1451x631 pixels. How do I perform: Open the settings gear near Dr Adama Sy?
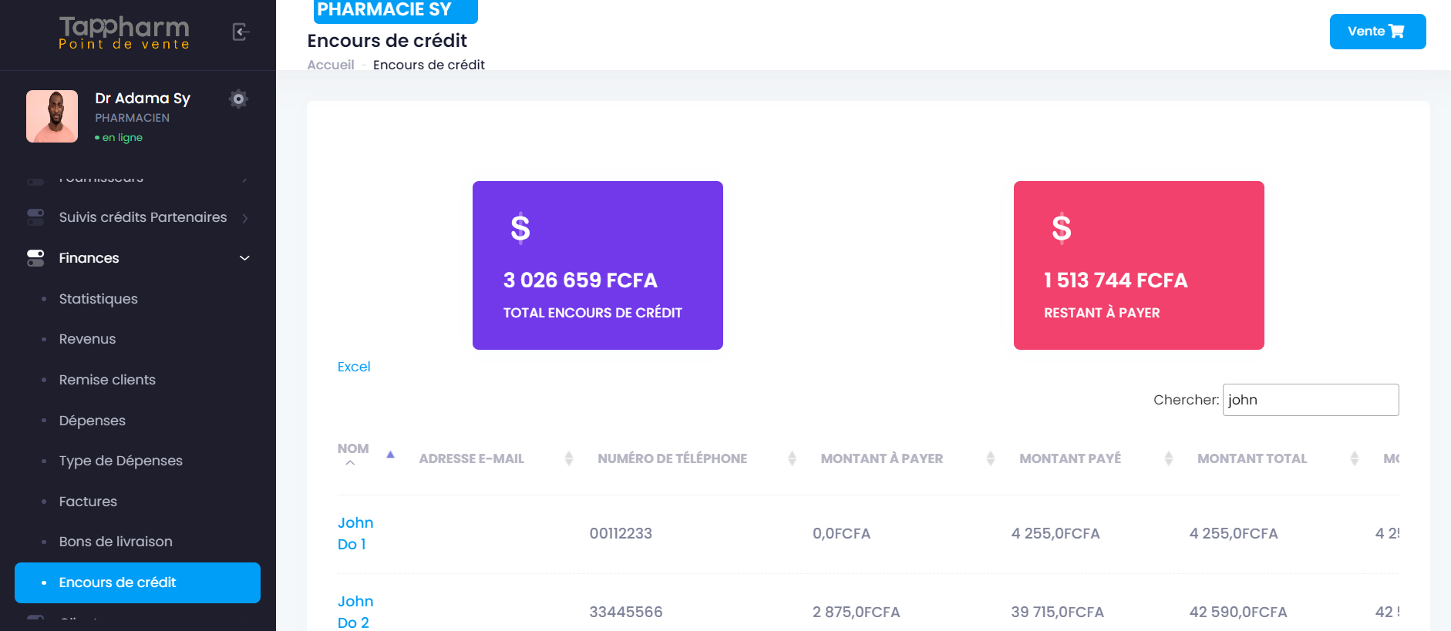(238, 99)
